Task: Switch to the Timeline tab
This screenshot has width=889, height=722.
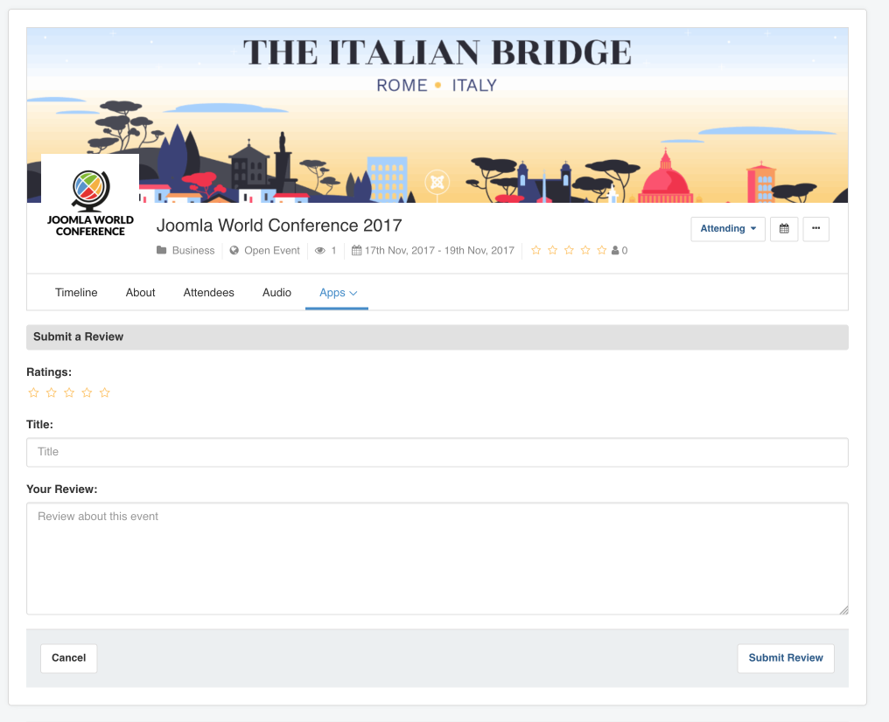Action: point(76,293)
